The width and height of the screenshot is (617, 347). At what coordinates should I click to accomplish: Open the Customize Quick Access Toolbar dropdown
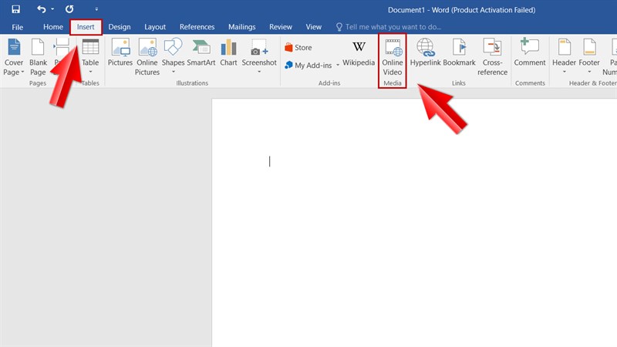pos(96,9)
